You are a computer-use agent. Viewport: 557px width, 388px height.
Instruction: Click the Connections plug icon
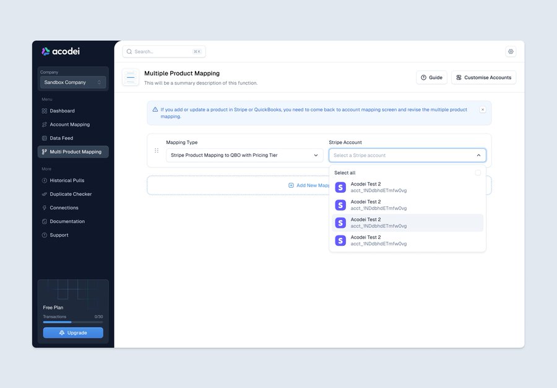click(x=45, y=208)
